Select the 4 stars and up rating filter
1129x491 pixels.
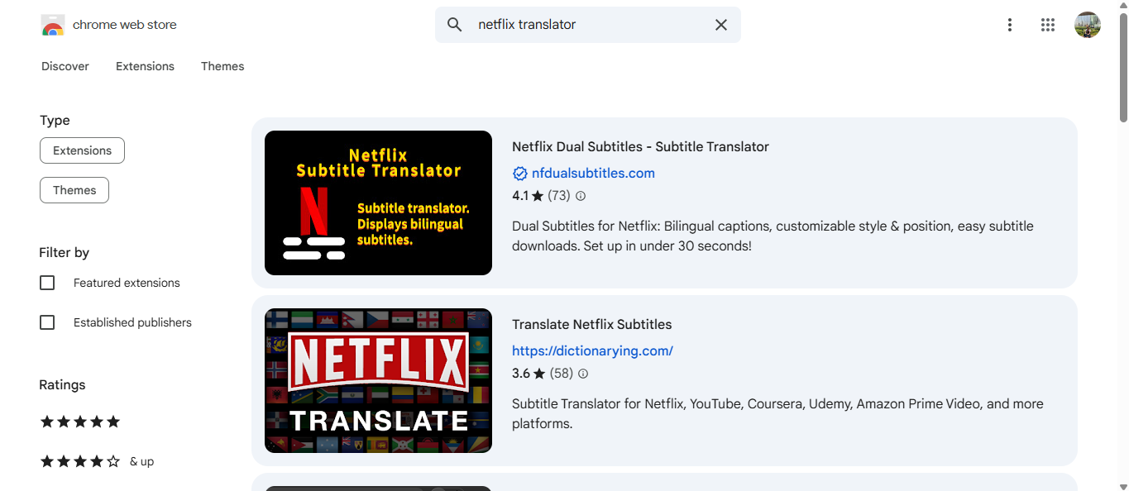[x=80, y=461]
